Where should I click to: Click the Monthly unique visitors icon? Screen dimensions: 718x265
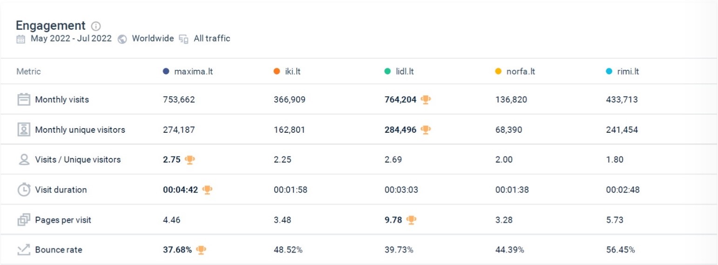[x=24, y=129]
